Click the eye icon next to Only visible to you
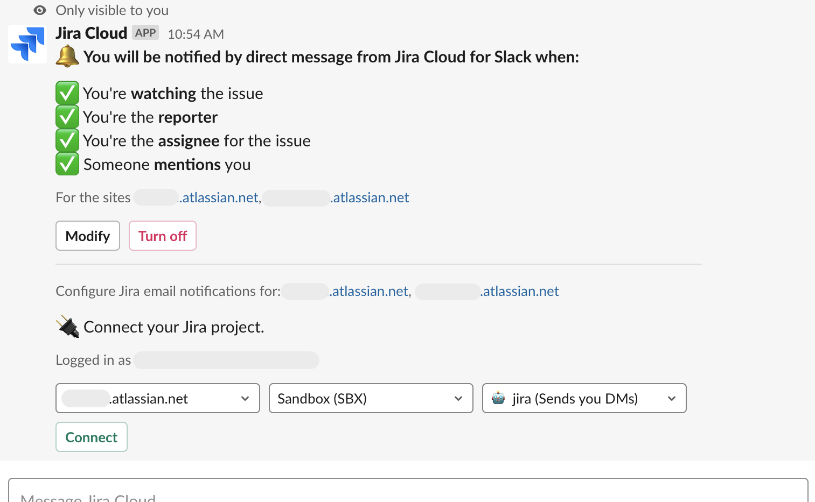Screen dimensions: 815x502 [x=39, y=10]
